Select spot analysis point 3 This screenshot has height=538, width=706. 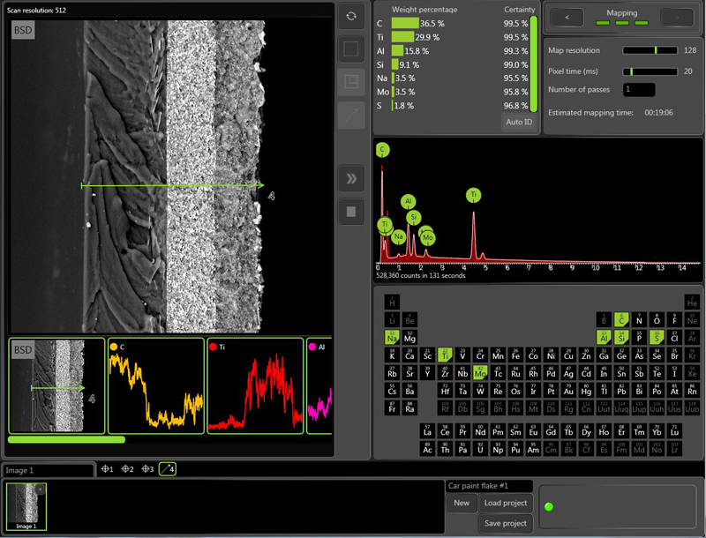tap(146, 469)
